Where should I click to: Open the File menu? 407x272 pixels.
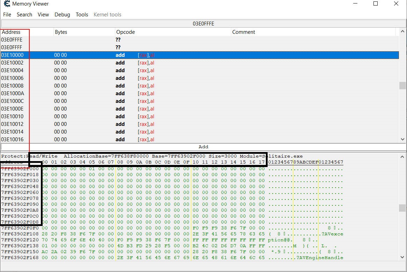pos(7,15)
